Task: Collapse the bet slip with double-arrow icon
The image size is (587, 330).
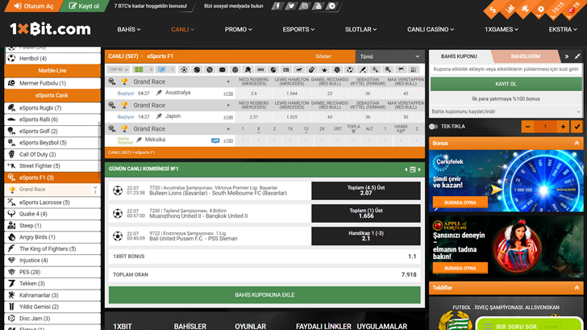Action: pos(566,56)
